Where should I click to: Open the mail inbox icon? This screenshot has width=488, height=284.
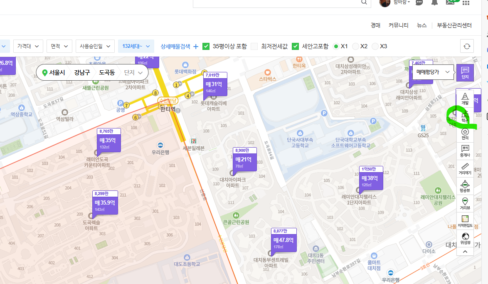pos(450,2)
